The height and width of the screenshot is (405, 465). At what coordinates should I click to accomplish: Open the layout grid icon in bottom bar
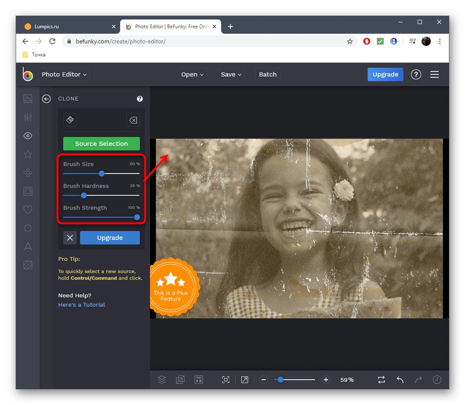pyautogui.click(x=199, y=380)
